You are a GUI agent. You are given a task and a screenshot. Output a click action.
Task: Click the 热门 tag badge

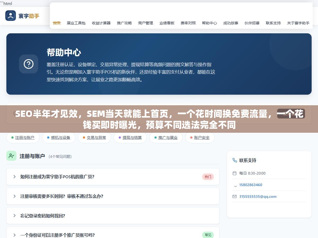pyautogui.click(x=208, y=177)
